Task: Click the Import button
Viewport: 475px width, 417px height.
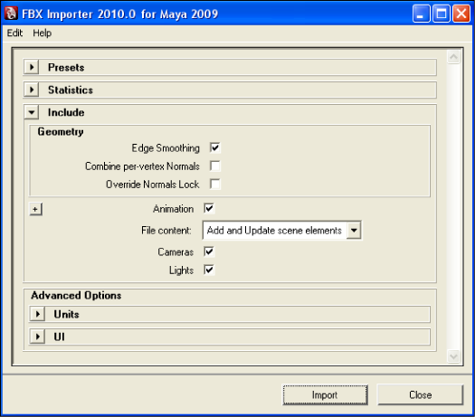Action: (325, 394)
